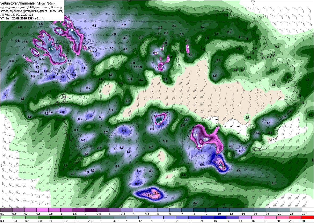Click the 4.8 value inside the pink area
Screen dimensions: 314x223
click(196, 135)
